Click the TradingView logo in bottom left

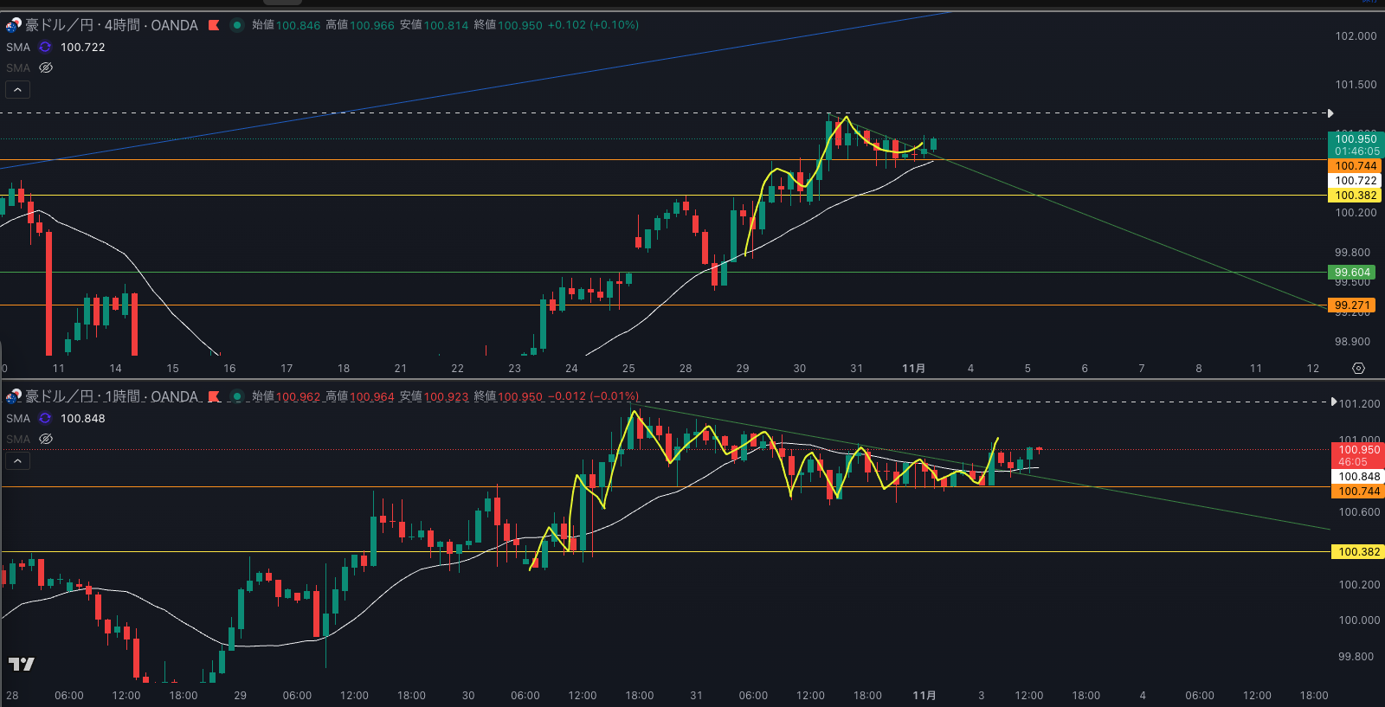pos(21,664)
